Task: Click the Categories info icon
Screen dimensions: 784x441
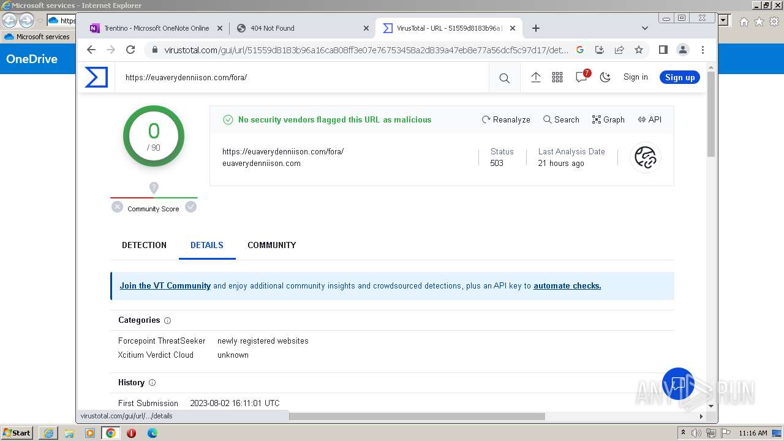Action: [x=168, y=320]
